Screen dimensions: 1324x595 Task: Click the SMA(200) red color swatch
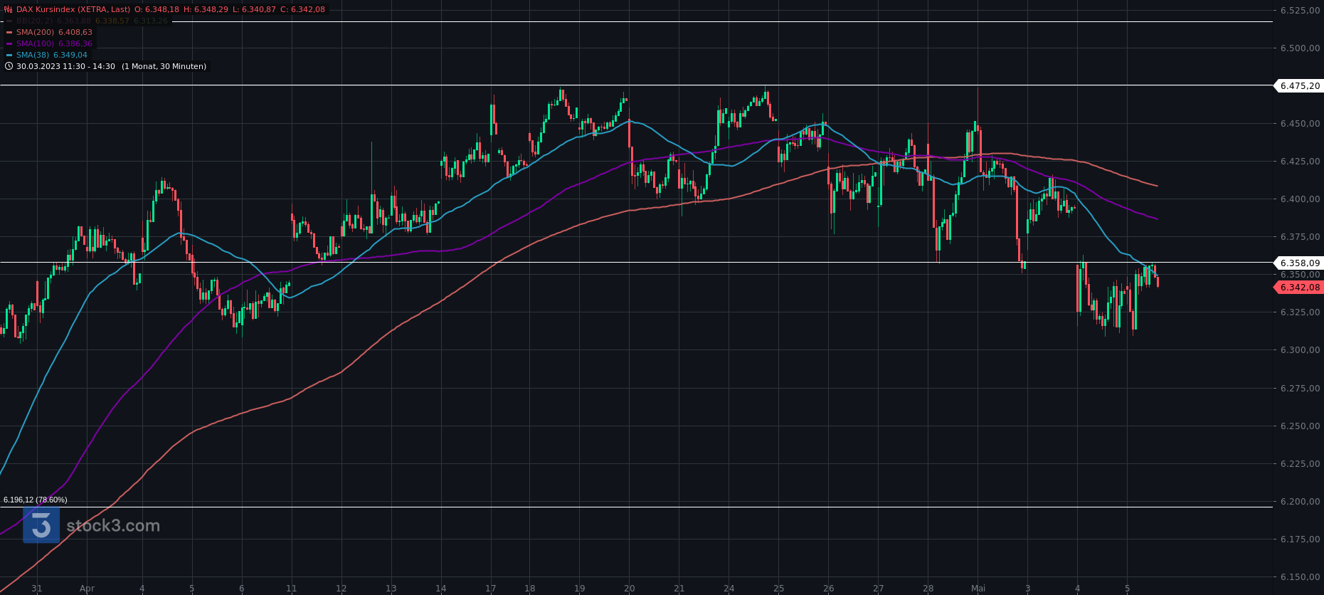pyautogui.click(x=9, y=32)
